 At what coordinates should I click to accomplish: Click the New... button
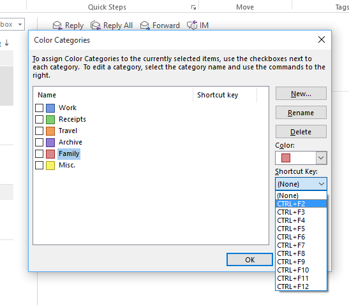point(301,94)
